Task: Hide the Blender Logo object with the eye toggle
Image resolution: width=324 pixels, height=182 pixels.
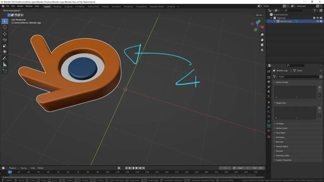Action: point(318,21)
